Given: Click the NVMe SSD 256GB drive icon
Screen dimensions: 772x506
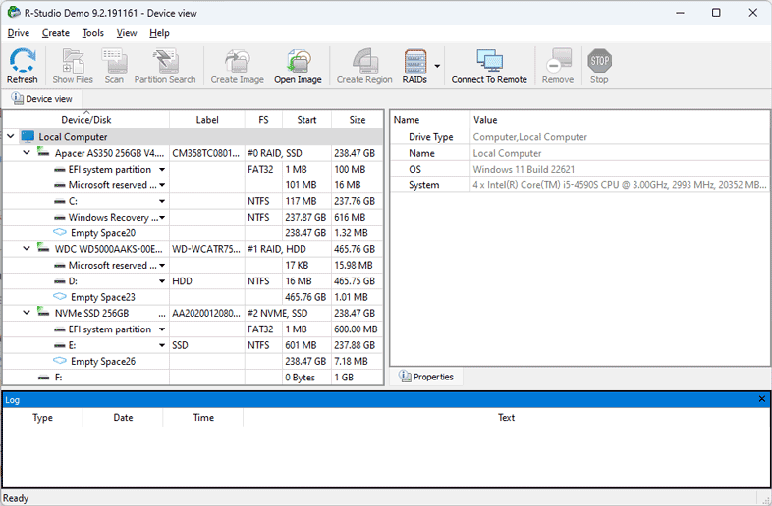Looking at the screenshot, I should tap(43, 313).
